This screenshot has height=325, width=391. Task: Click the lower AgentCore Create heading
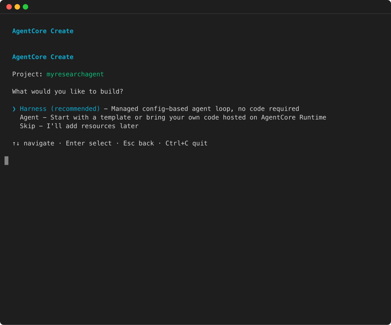pos(43,57)
